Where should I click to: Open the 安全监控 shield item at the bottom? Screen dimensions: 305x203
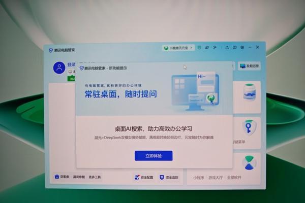click(169, 177)
